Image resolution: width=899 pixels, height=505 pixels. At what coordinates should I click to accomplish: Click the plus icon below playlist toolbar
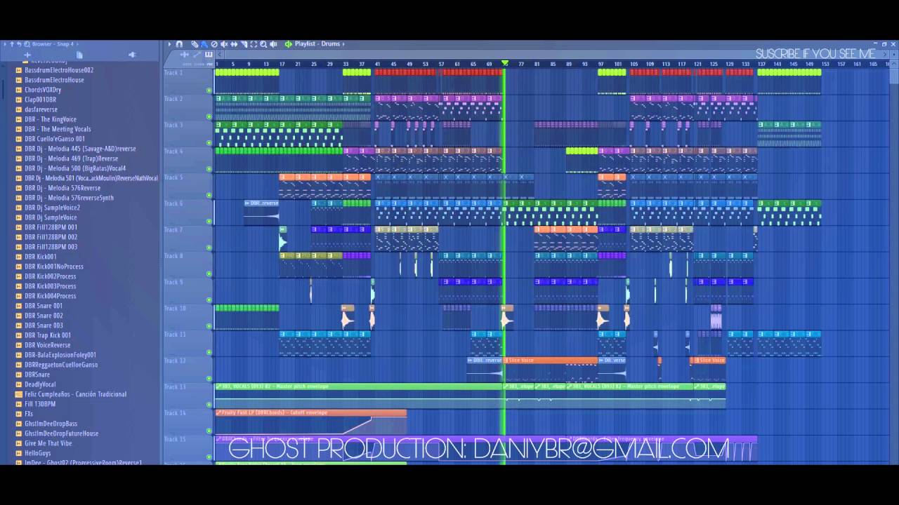(x=185, y=54)
